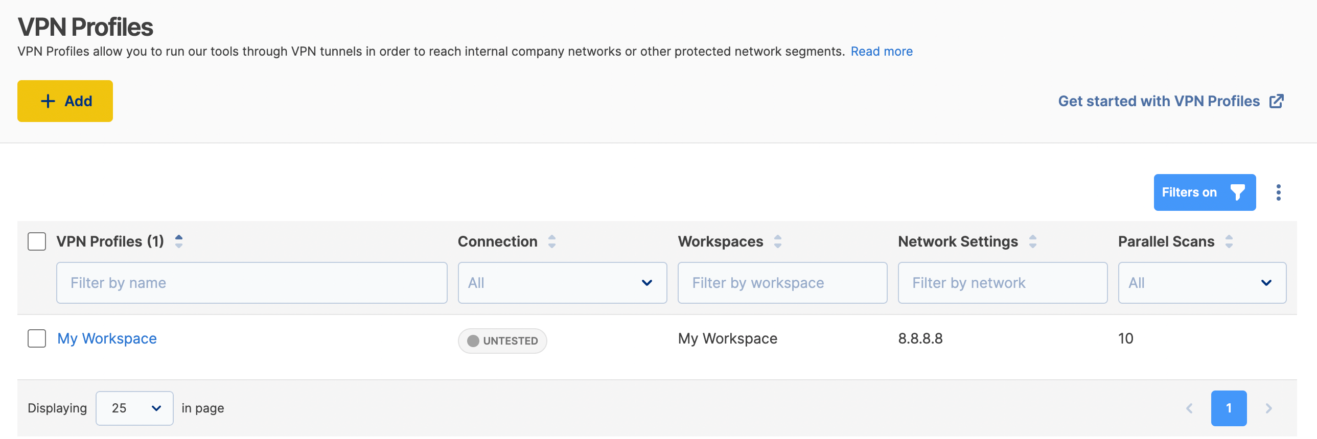Toggle the Filters on button
1317x439 pixels.
1204,192
